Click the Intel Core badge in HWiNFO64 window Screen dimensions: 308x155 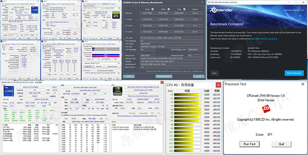pyautogui.click(x=8, y=91)
